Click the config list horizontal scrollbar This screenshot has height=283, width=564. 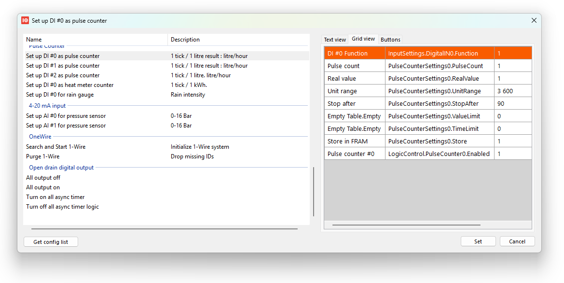tap(165, 228)
